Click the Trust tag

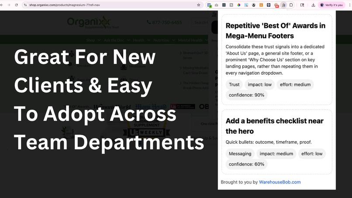[x=234, y=84]
